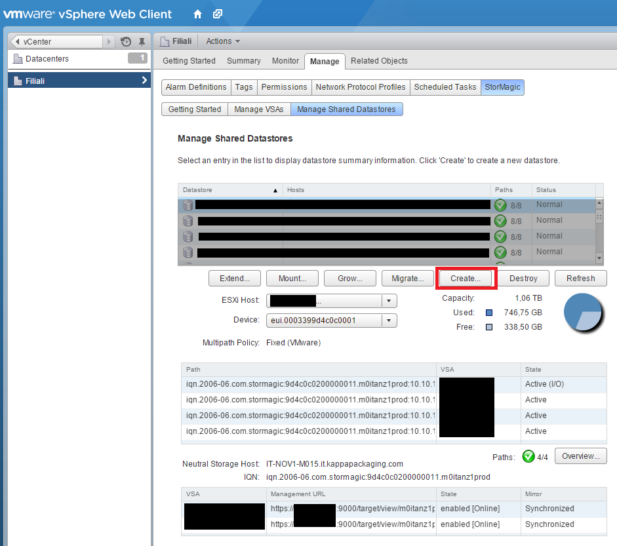This screenshot has width=617, height=546.
Task: Expand the ESXi Host dropdown
Action: 389,301
